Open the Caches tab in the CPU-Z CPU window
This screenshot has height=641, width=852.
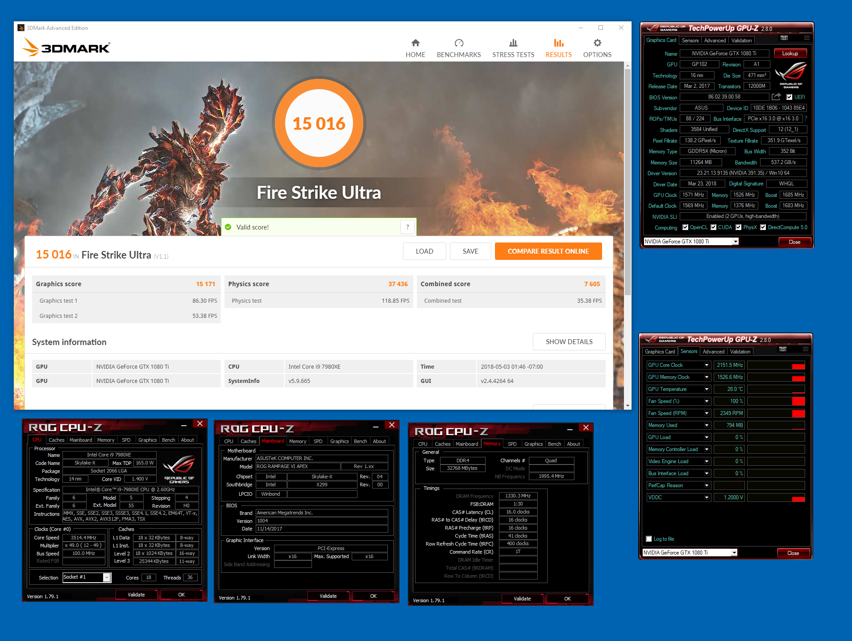[56, 440]
